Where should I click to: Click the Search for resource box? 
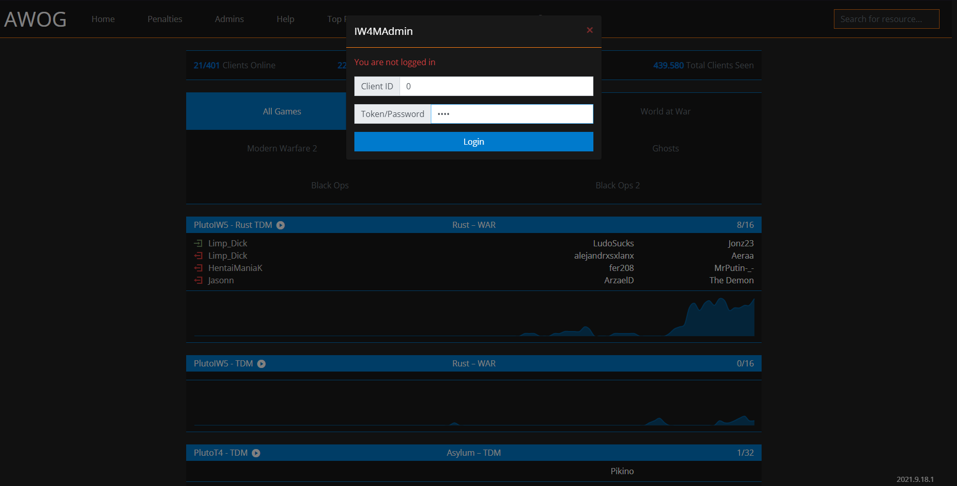pyautogui.click(x=886, y=19)
